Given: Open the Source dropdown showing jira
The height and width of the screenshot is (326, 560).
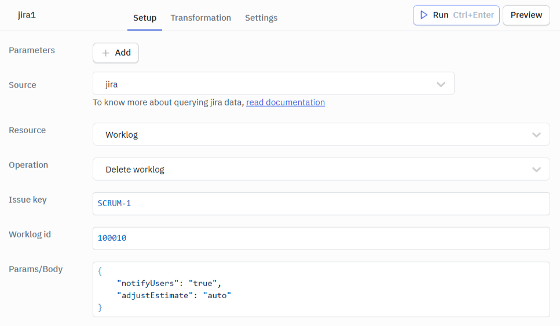Looking at the screenshot, I should (273, 83).
